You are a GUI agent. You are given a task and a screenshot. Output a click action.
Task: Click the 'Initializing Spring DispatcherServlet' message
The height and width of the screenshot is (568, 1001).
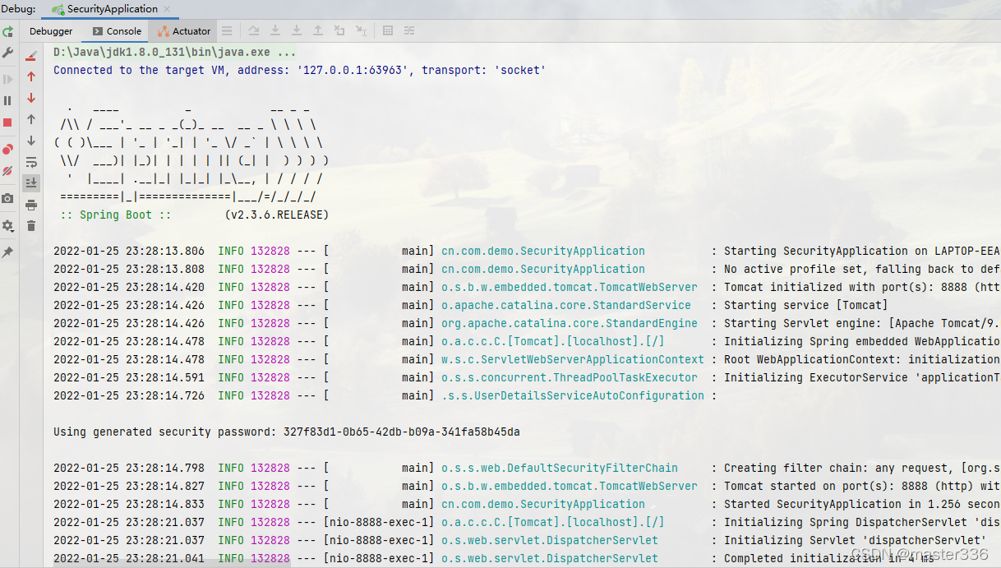(x=862, y=522)
